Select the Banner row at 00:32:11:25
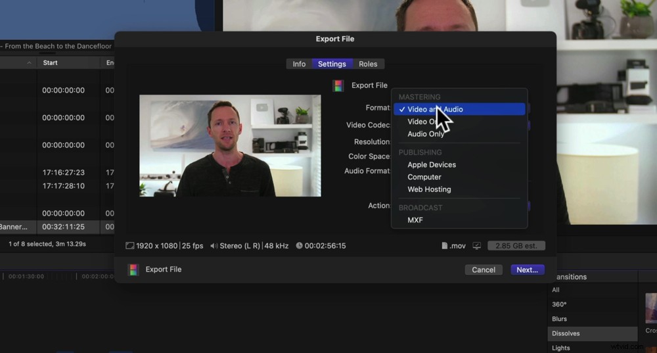 click(x=57, y=227)
